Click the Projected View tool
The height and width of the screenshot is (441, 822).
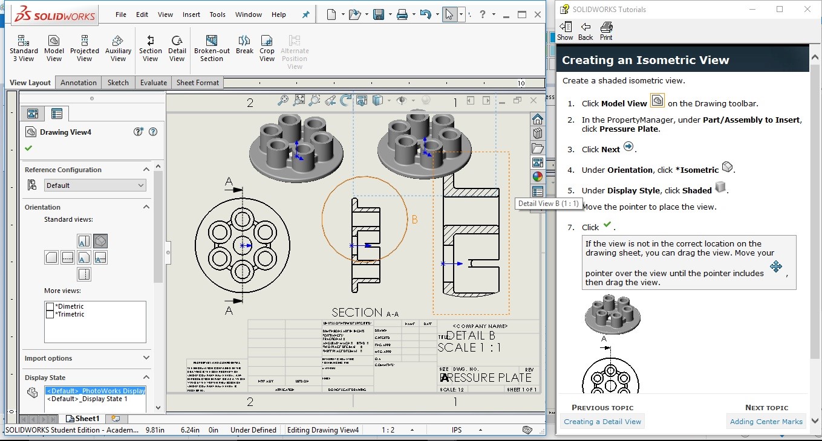pyautogui.click(x=85, y=48)
